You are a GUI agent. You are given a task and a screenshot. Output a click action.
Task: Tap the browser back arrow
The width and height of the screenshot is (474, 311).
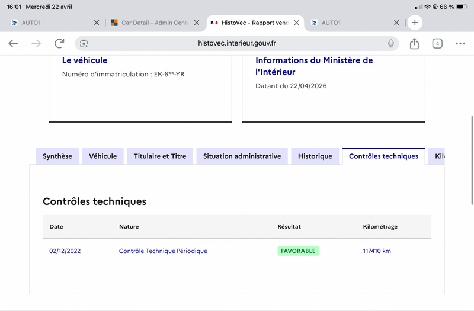pyautogui.click(x=13, y=43)
